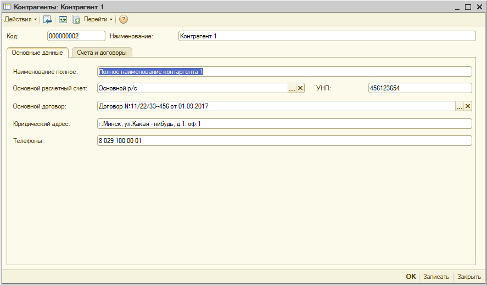
Task: Clear the Основной расчетный счет field with X
Action: [x=300, y=88]
